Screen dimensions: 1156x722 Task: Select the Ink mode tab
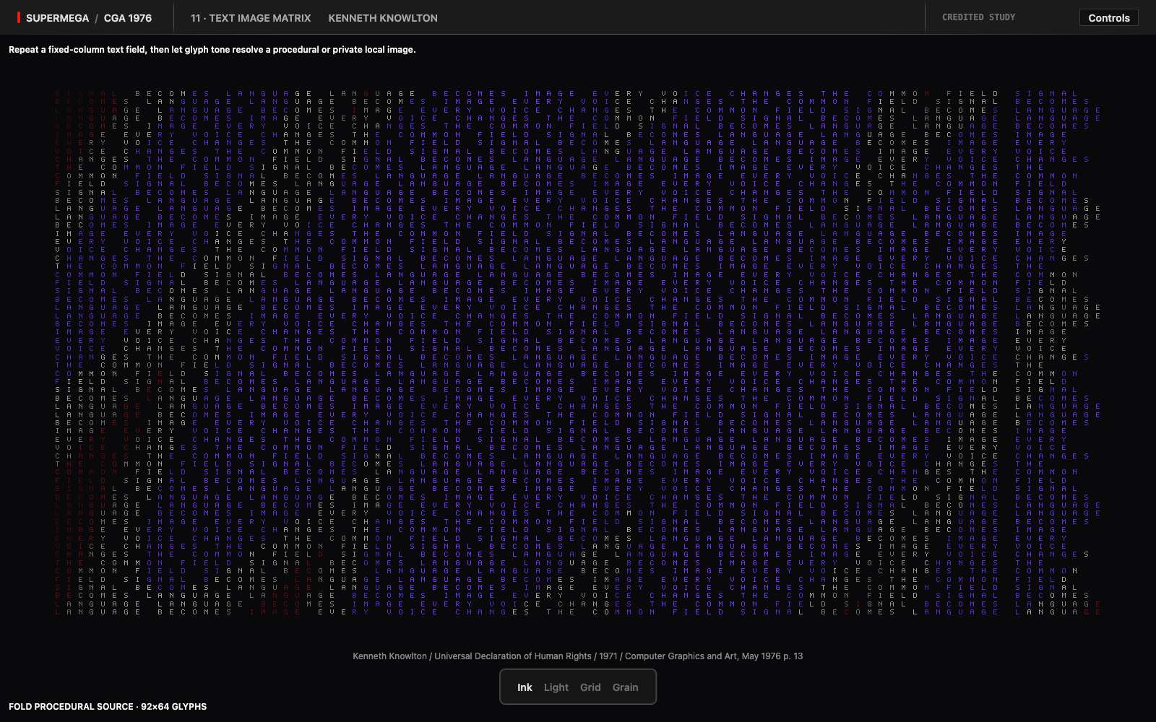[525, 687]
